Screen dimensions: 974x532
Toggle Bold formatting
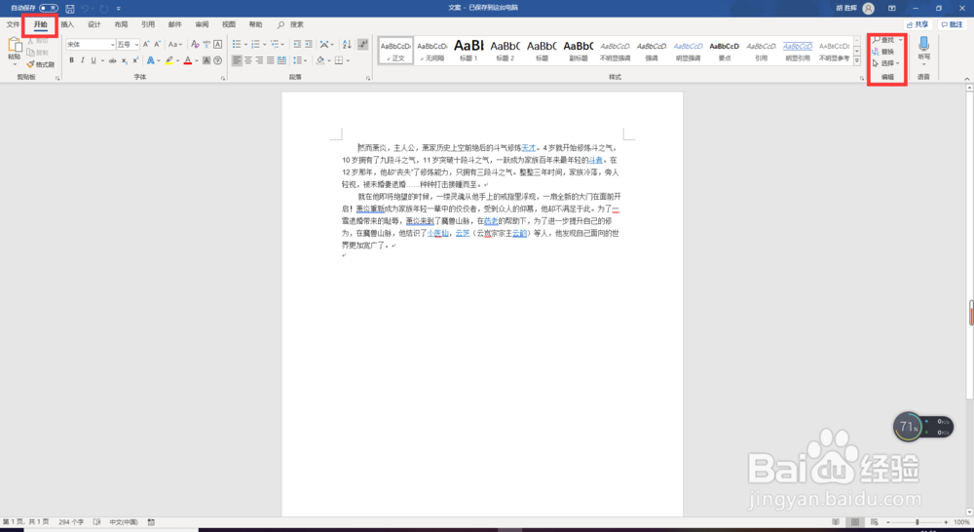click(71, 60)
